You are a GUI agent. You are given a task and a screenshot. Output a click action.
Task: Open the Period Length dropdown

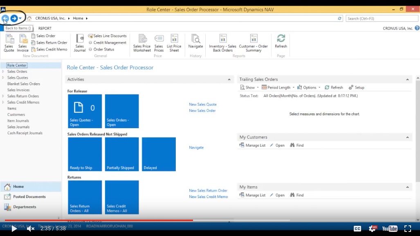pos(278,87)
